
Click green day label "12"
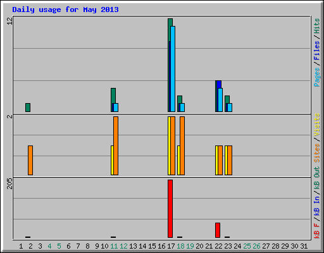(123, 246)
